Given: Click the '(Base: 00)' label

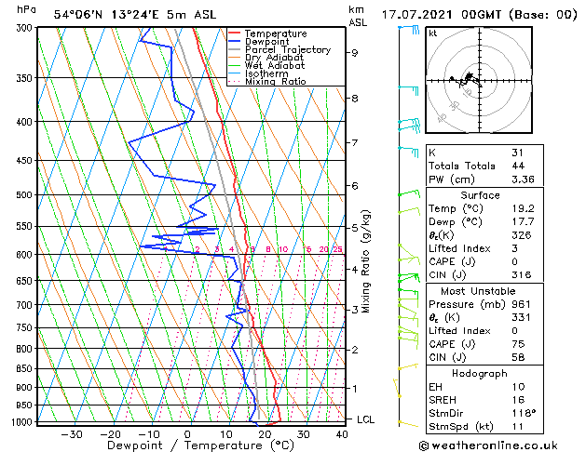Looking at the screenshot, I should point(543,15).
